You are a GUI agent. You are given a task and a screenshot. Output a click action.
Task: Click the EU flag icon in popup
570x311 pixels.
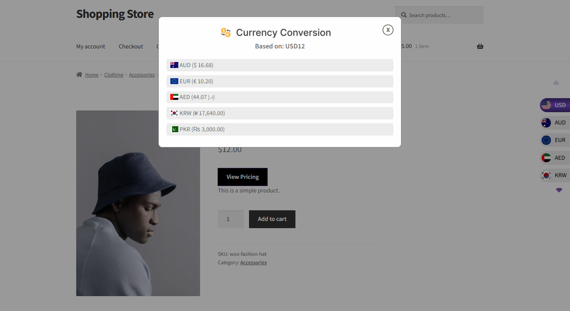click(174, 81)
